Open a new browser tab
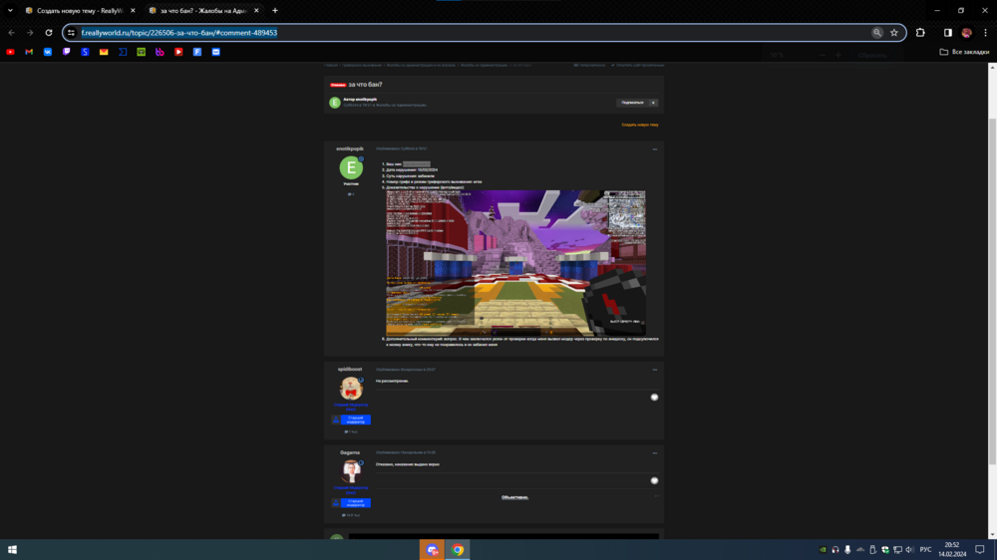997x560 pixels. [x=275, y=11]
